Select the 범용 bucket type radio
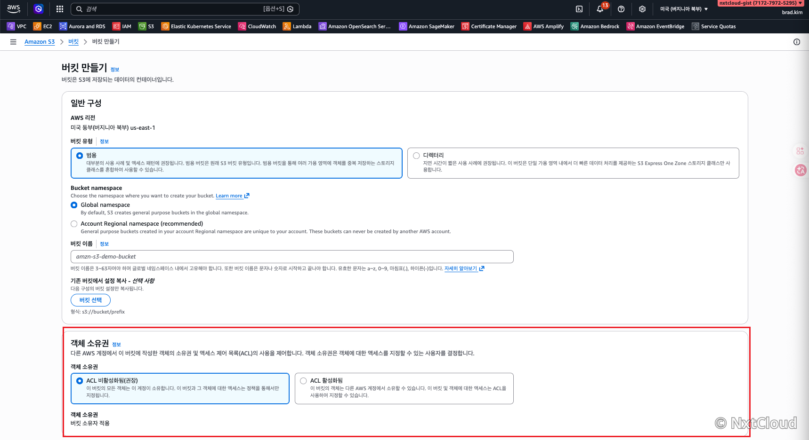The image size is (809, 440). click(x=80, y=156)
